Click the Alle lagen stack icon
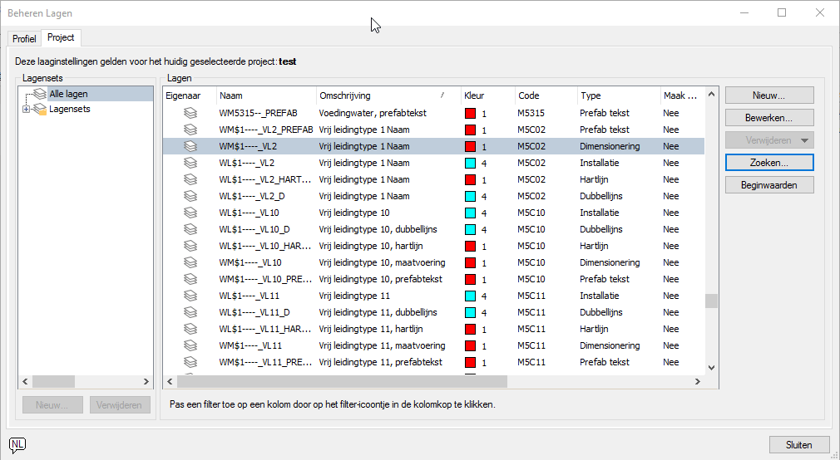 [x=40, y=94]
